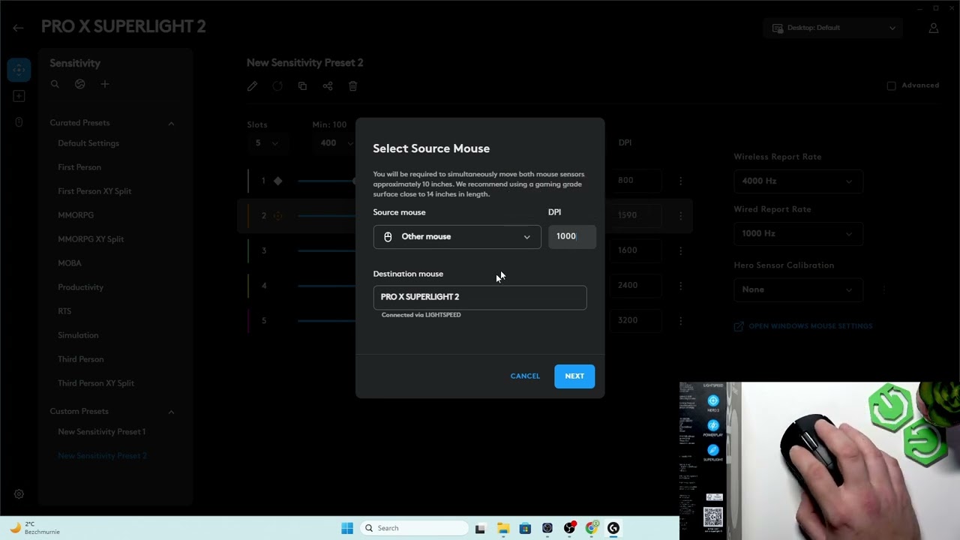Image resolution: width=960 pixels, height=540 pixels.
Task: Select the RTS preset
Action: click(x=64, y=311)
